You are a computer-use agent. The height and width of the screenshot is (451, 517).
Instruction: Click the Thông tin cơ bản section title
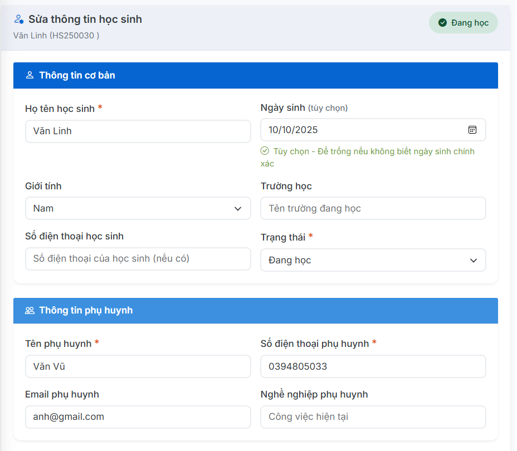pos(77,75)
